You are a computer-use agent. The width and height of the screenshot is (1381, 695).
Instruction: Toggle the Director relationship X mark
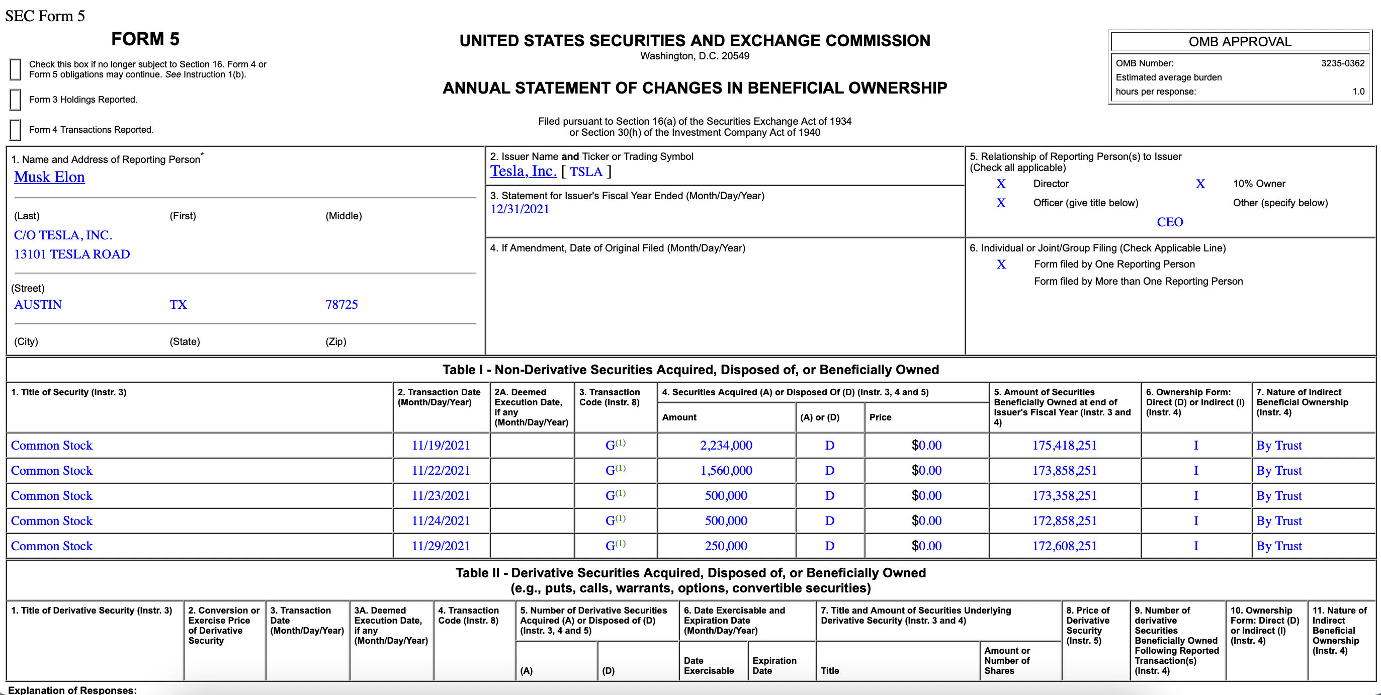1001,184
